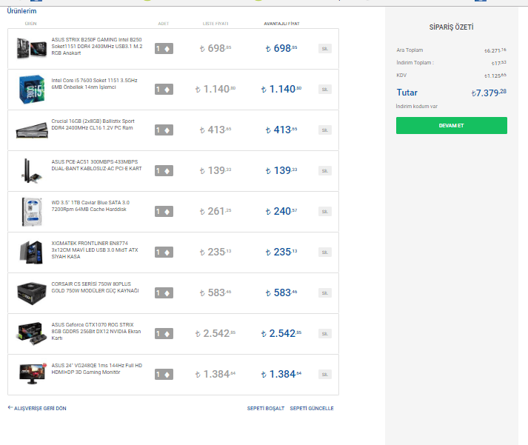Viewport: 528px width, 445px height.
Task: Open ASUS GTX1070 ROG STRIX graphics card image
Action: [x=32, y=334]
